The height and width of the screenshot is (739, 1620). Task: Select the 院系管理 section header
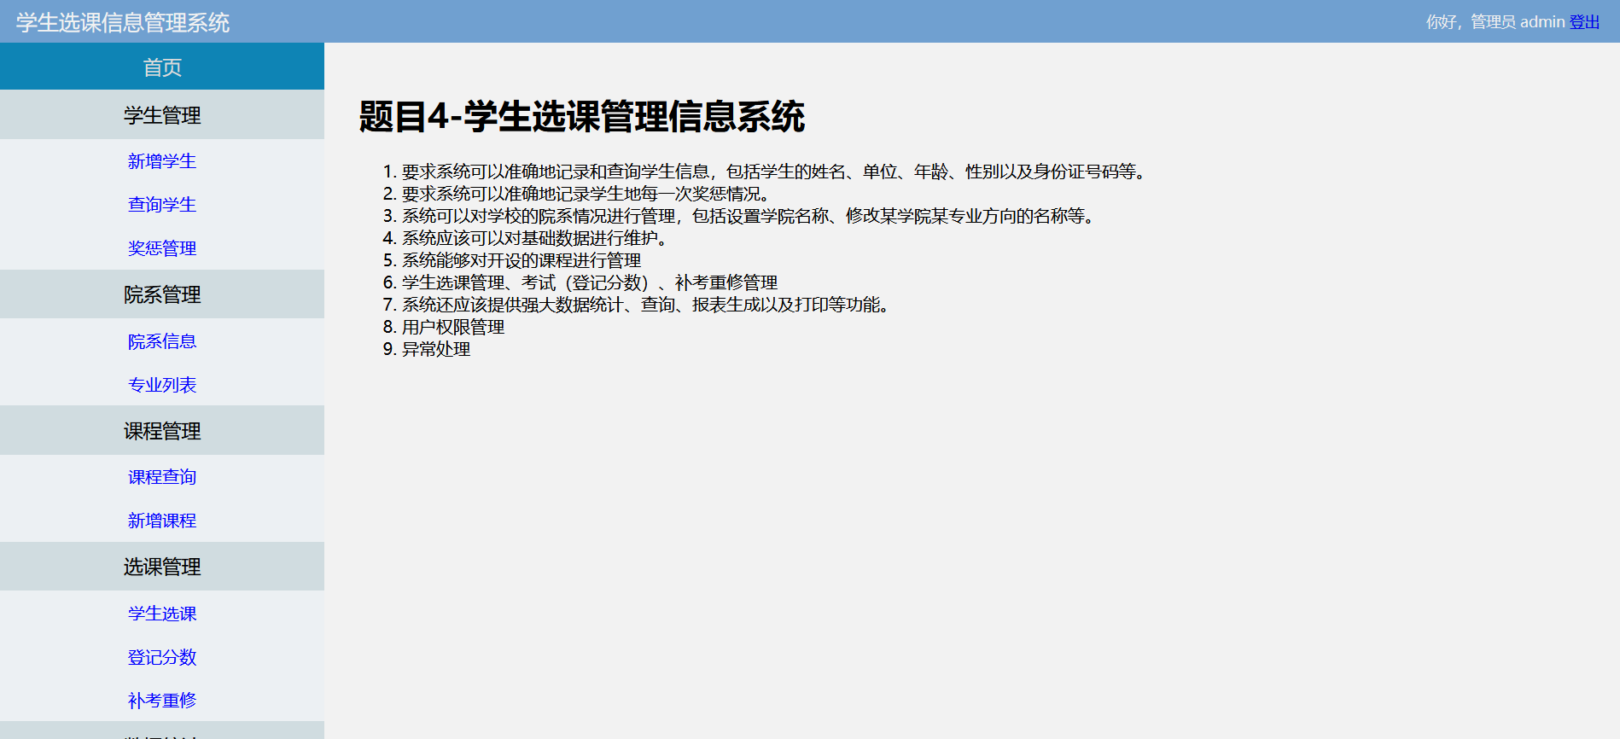tap(162, 294)
